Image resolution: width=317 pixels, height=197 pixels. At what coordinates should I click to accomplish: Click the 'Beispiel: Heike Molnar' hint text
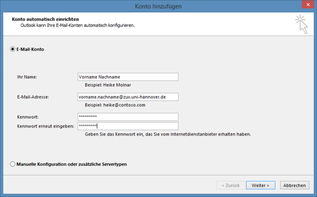click(108, 85)
